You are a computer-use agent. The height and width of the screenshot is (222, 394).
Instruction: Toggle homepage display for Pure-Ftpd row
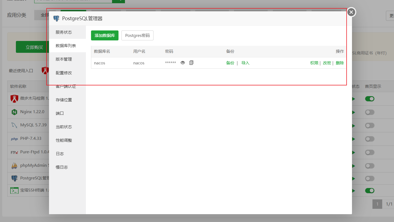tap(370, 152)
